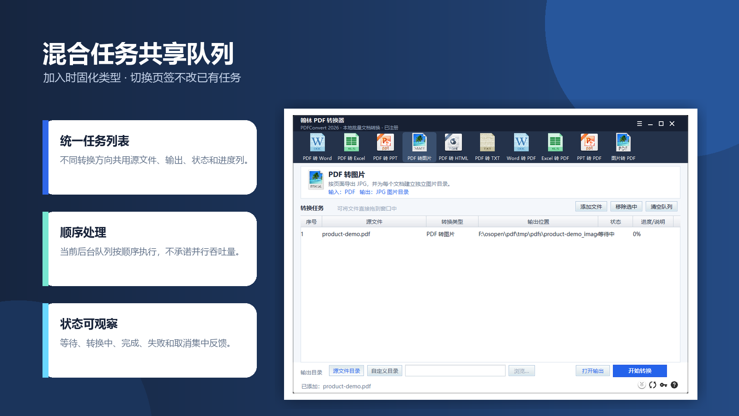Select the PDF 转 Excel conversion icon
Screen dimensions: 739x416
pyautogui.click(x=351, y=147)
